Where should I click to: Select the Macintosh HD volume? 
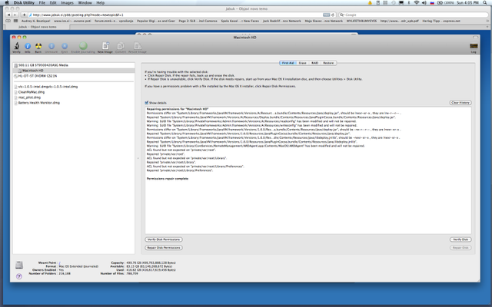pyautogui.click(x=74, y=71)
